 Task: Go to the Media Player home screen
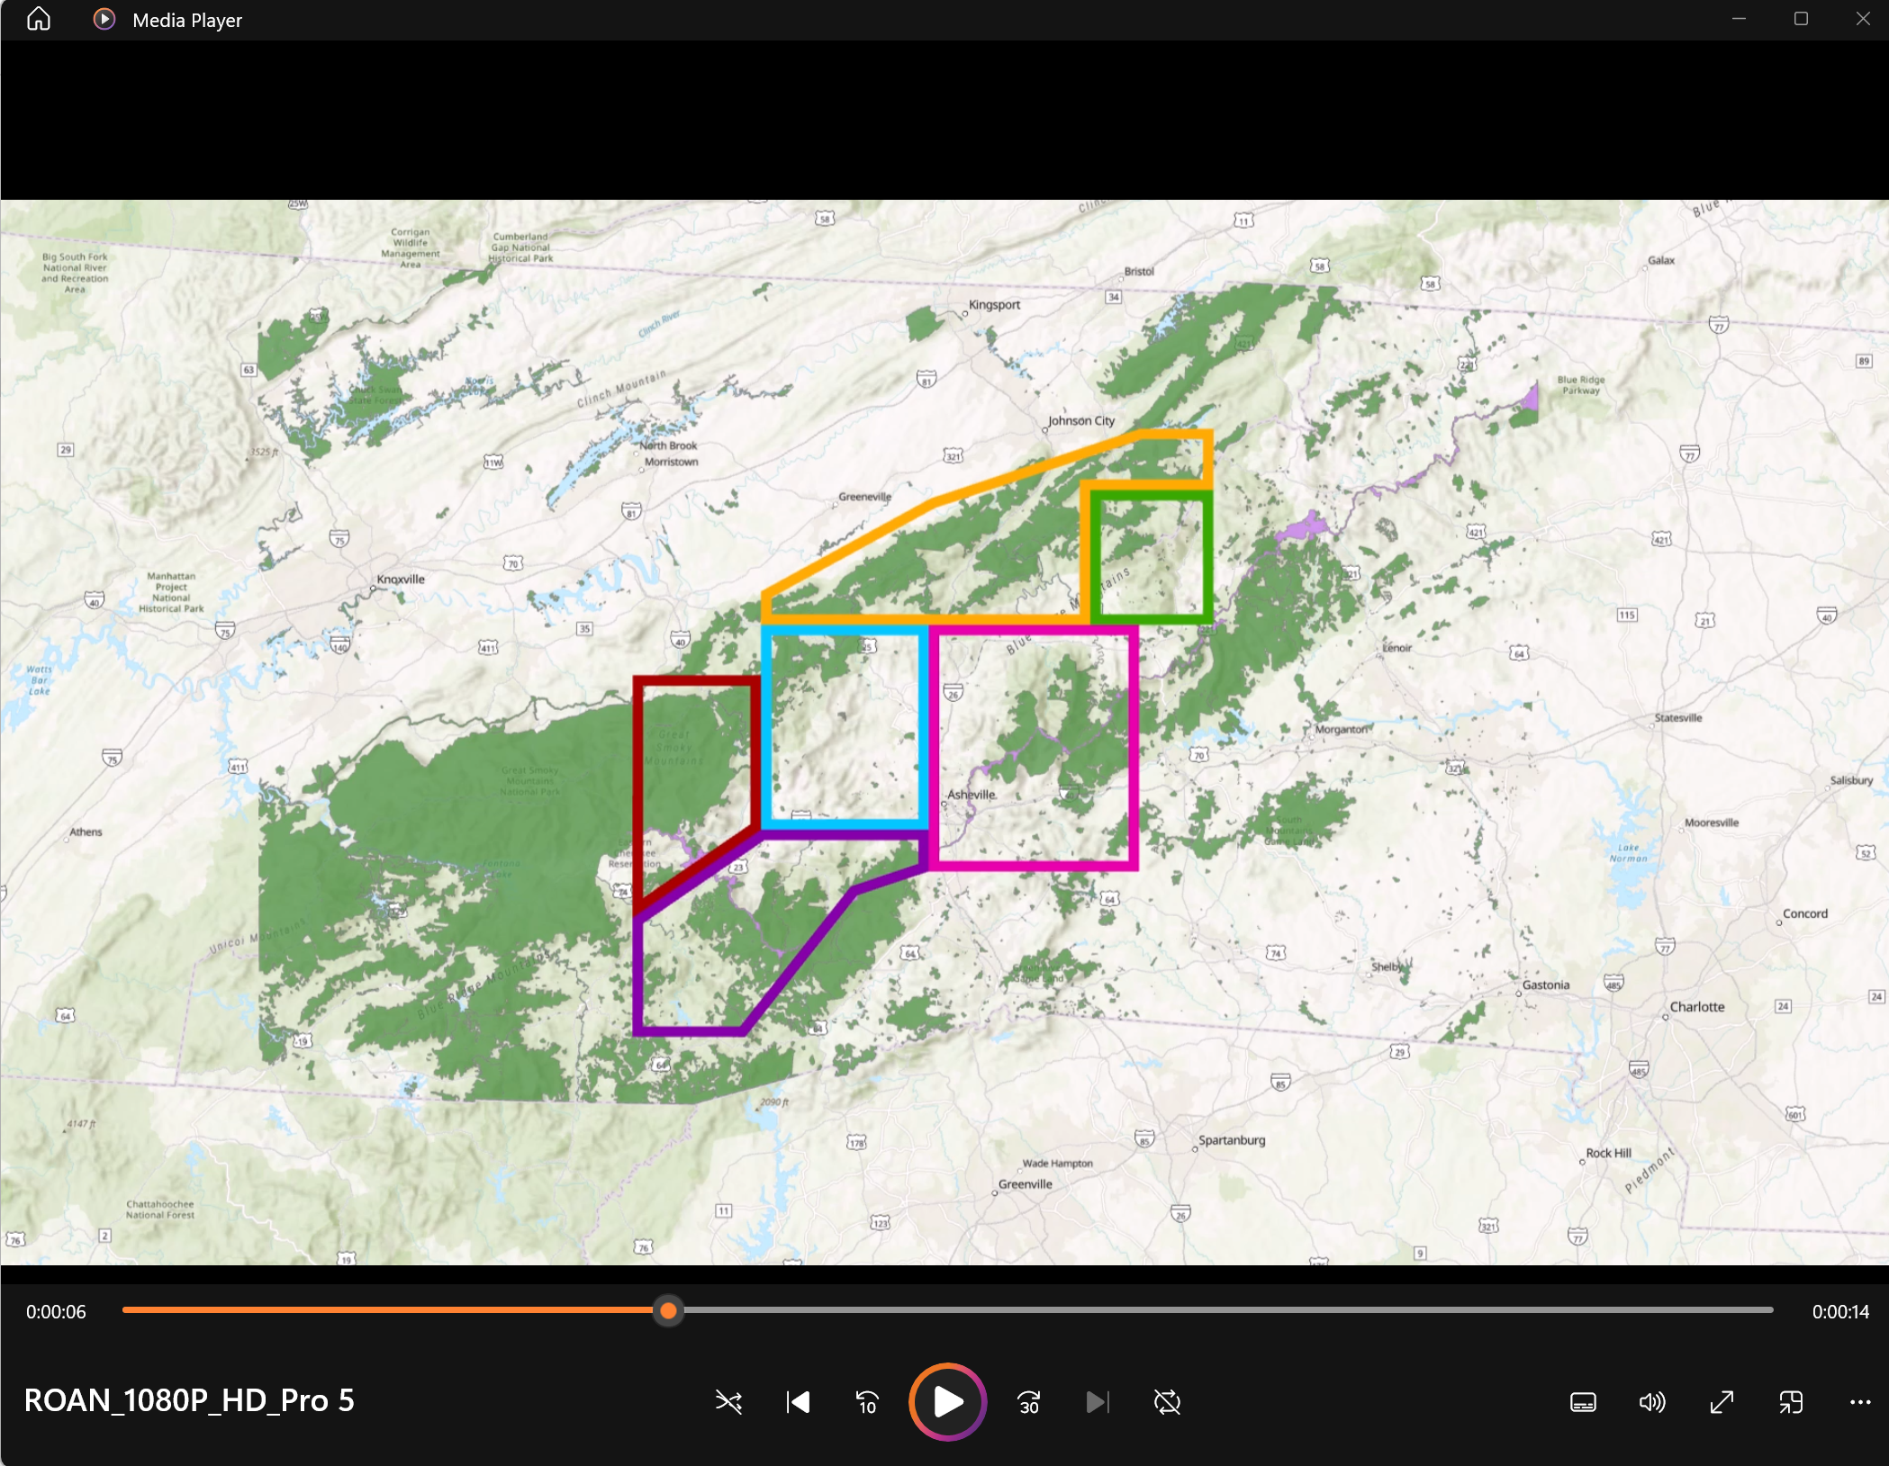[39, 19]
